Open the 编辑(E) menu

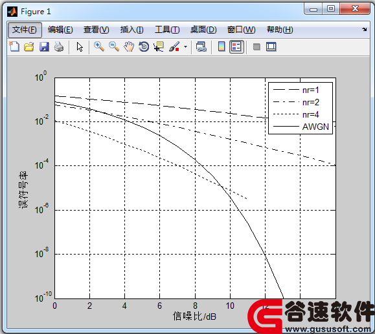pyautogui.click(x=60, y=30)
